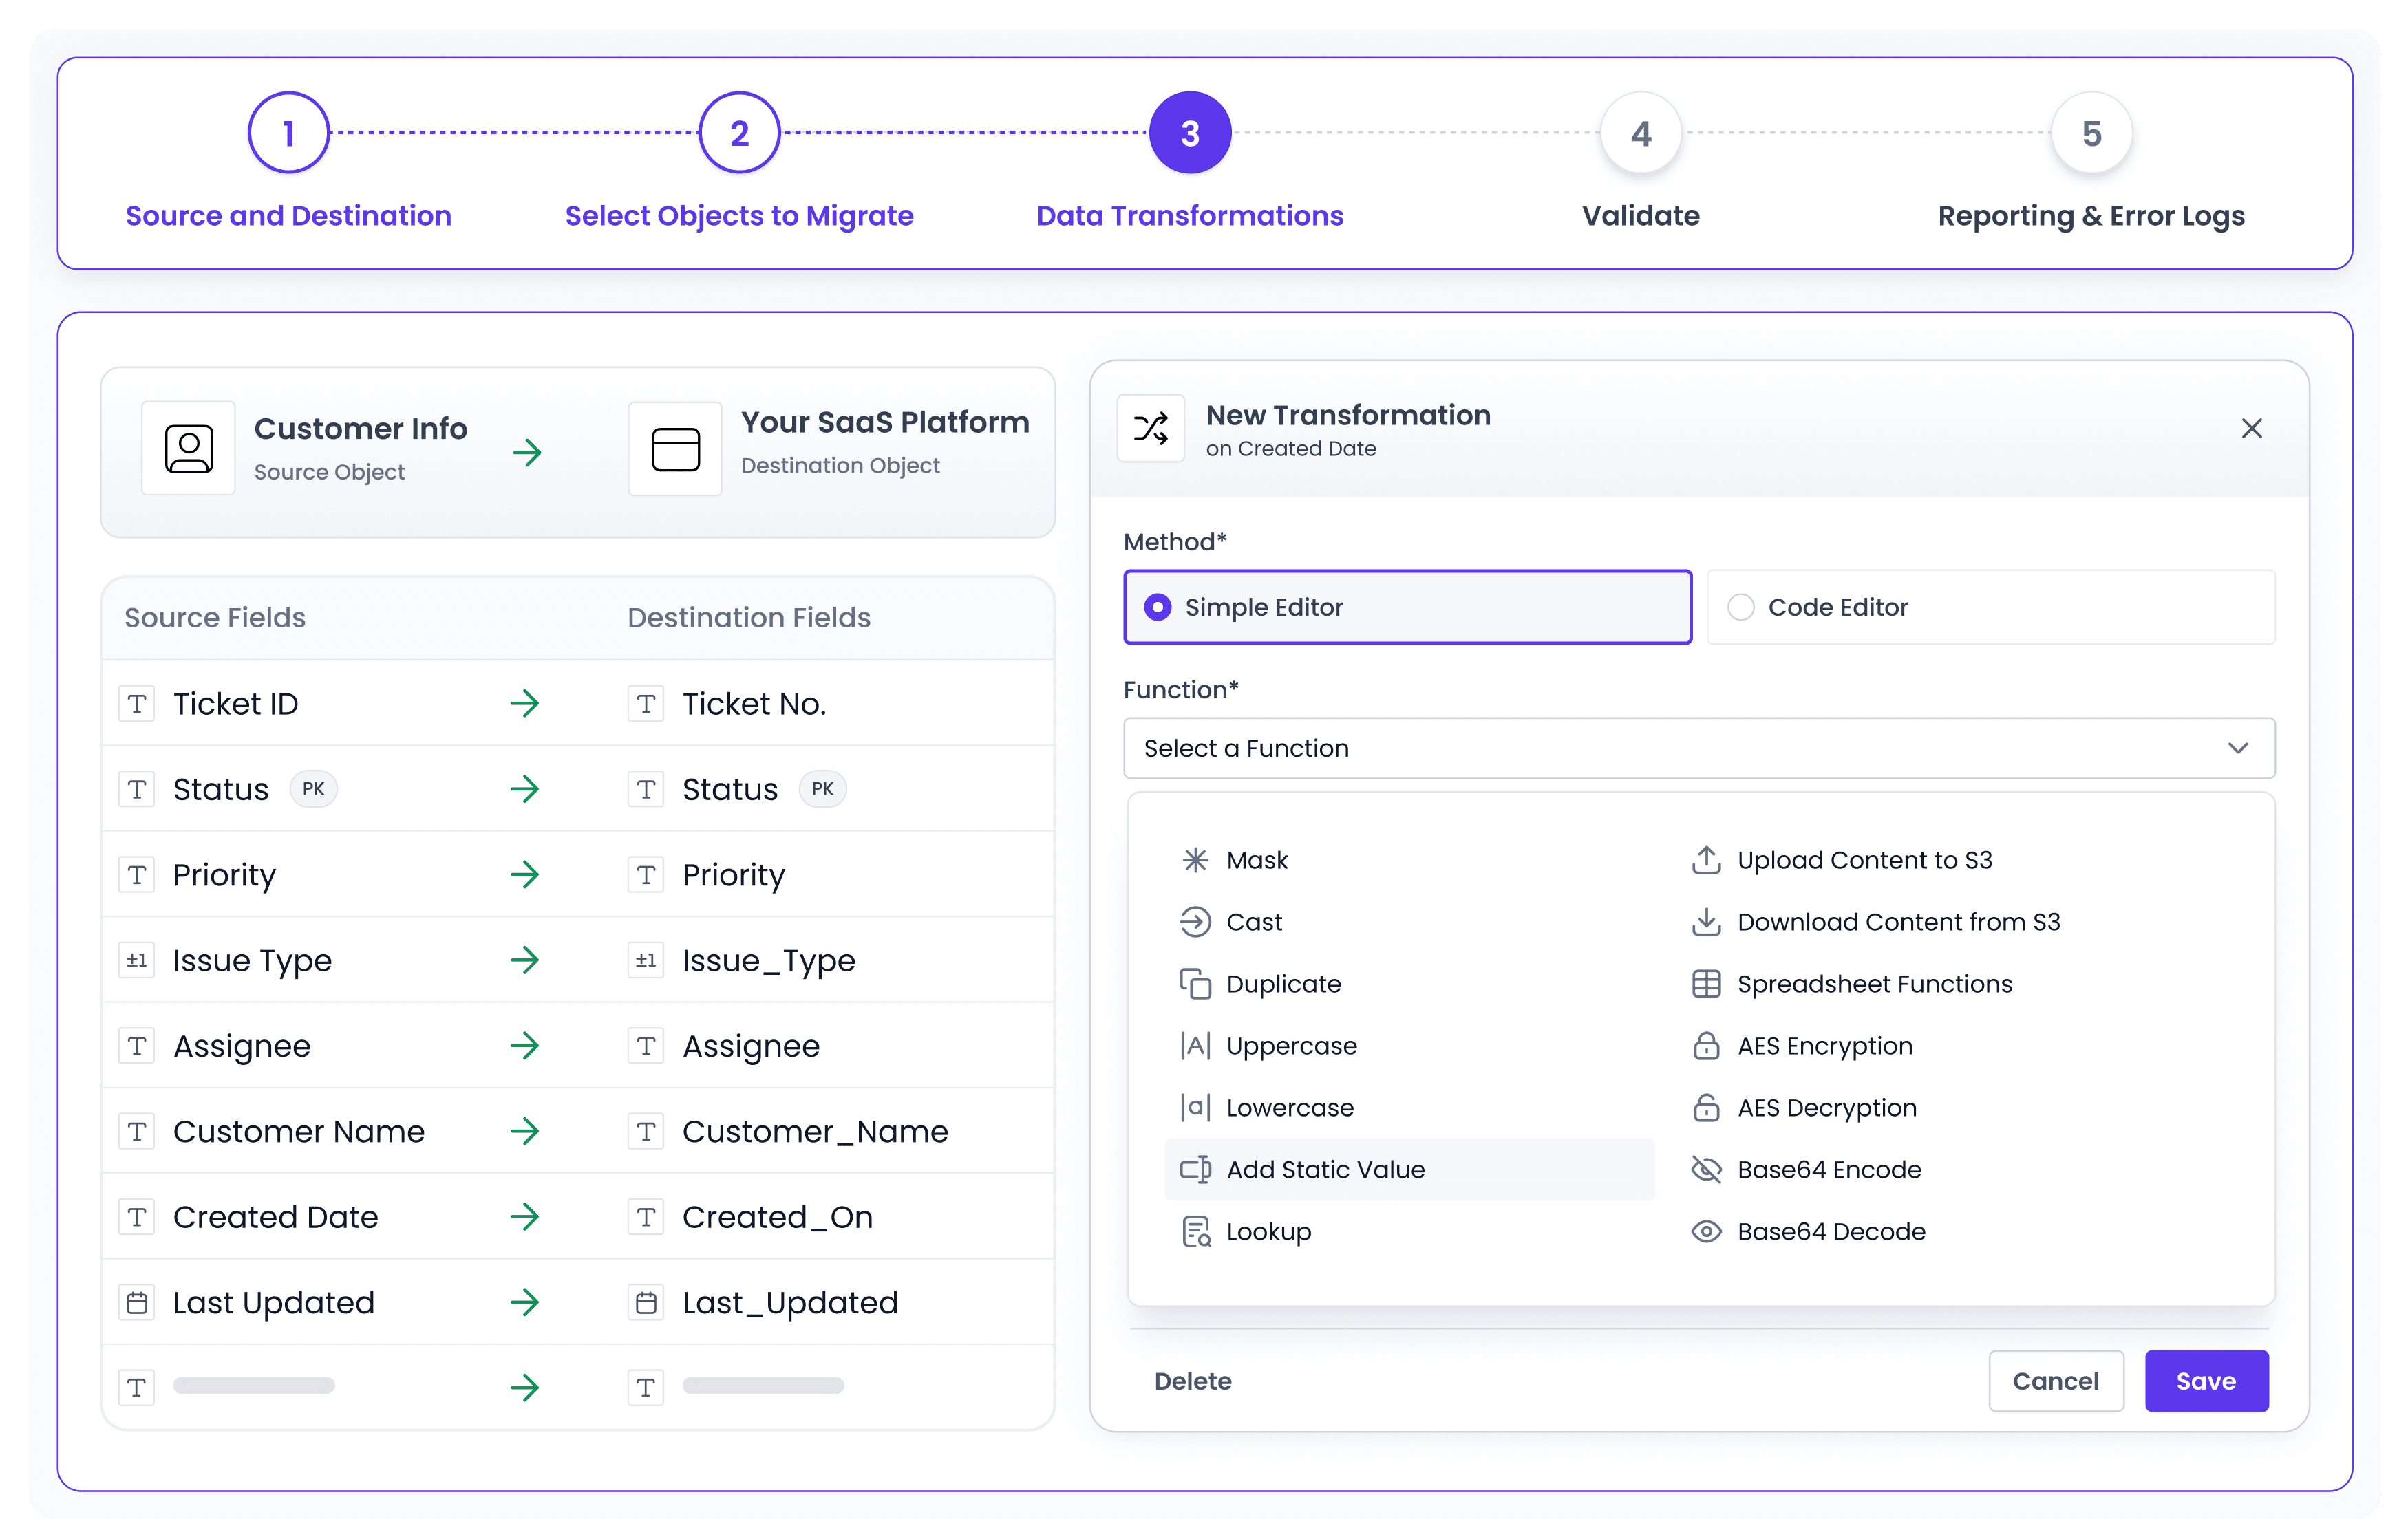Click the AES Encryption lock icon
Viewport: 2408px width, 1519px height.
click(x=1706, y=1046)
